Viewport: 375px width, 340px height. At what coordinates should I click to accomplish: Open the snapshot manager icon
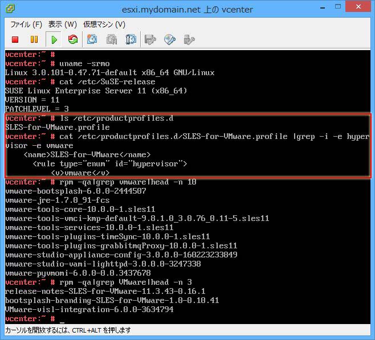coord(131,39)
